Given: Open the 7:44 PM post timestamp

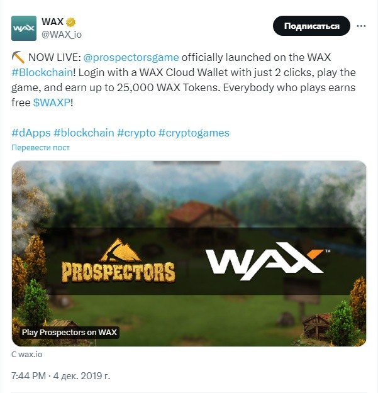Looking at the screenshot, I should click(x=28, y=375).
